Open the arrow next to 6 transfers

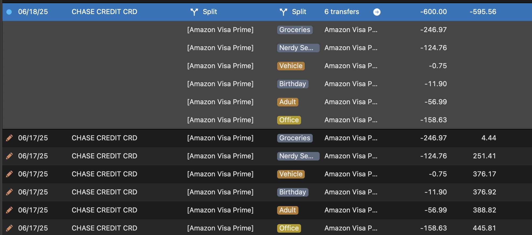(x=377, y=12)
